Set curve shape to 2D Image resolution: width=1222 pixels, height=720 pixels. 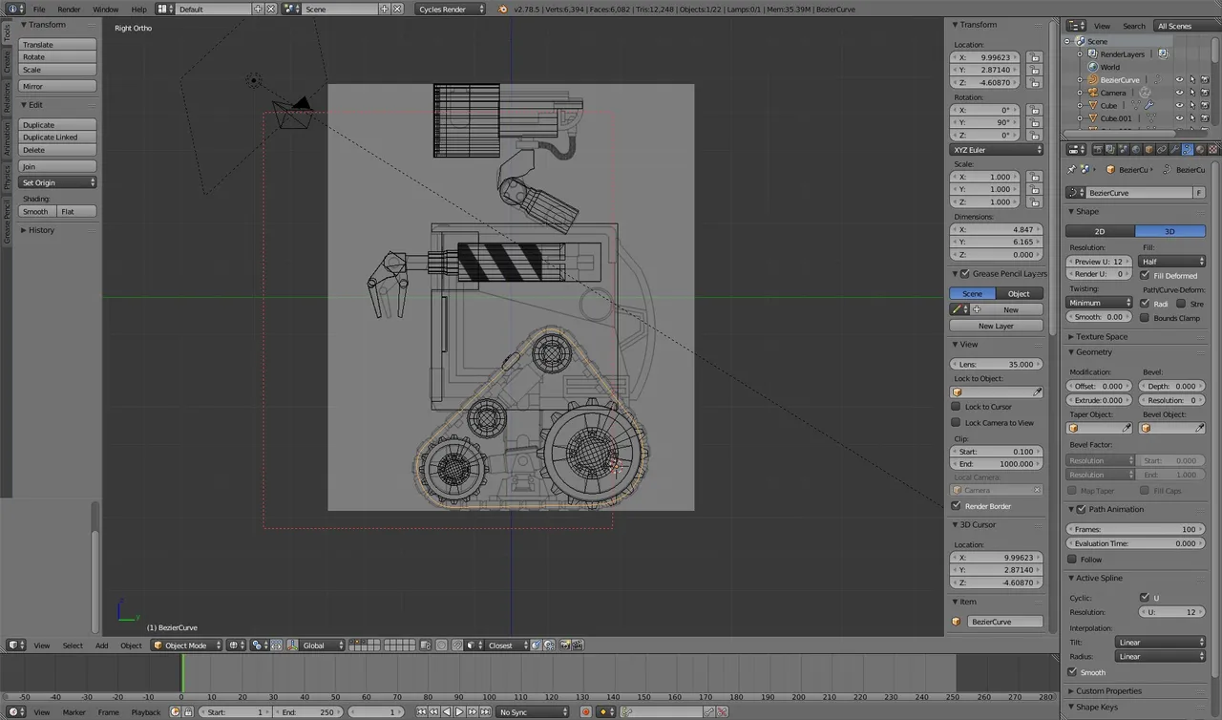pos(1100,231)
